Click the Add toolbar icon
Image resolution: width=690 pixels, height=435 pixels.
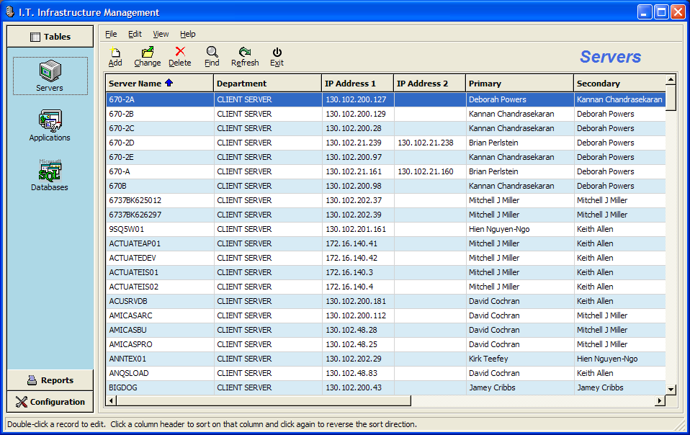click(x=115, y=53)
